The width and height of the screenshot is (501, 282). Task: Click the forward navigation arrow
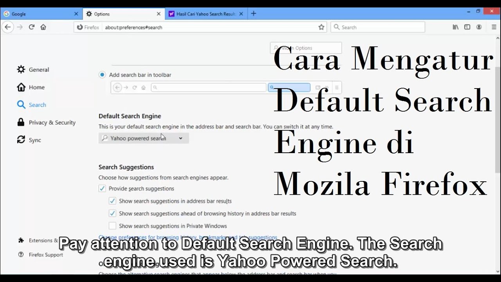point(20,27)
